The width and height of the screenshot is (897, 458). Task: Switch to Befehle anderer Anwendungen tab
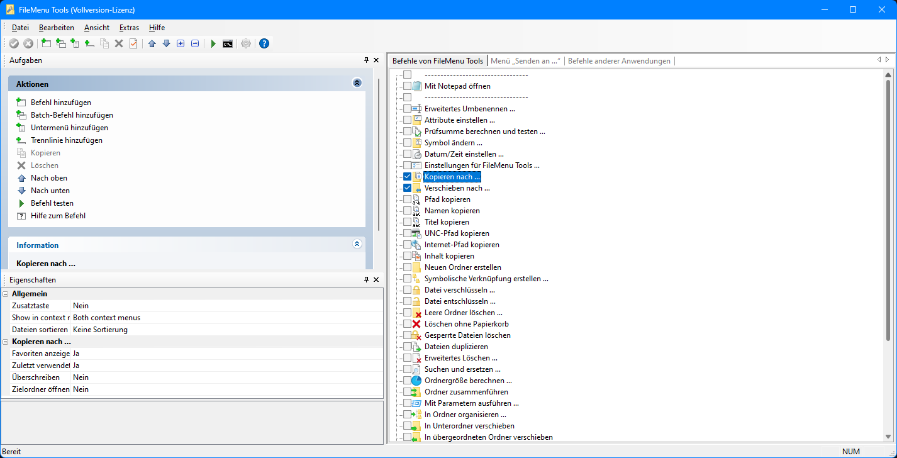coord(619,61)
